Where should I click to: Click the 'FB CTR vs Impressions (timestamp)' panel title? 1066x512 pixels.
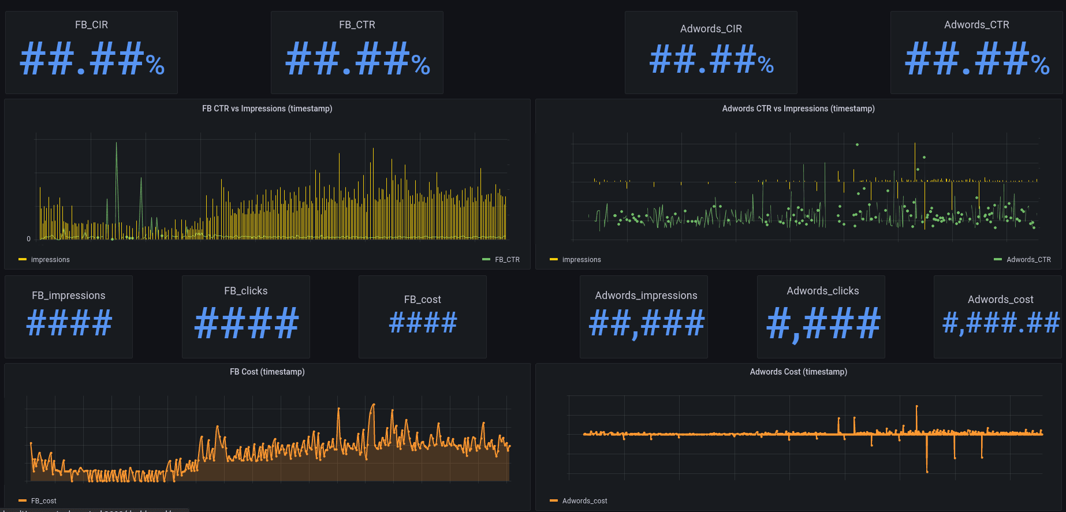pyautogui.click(x=267, y=109)
